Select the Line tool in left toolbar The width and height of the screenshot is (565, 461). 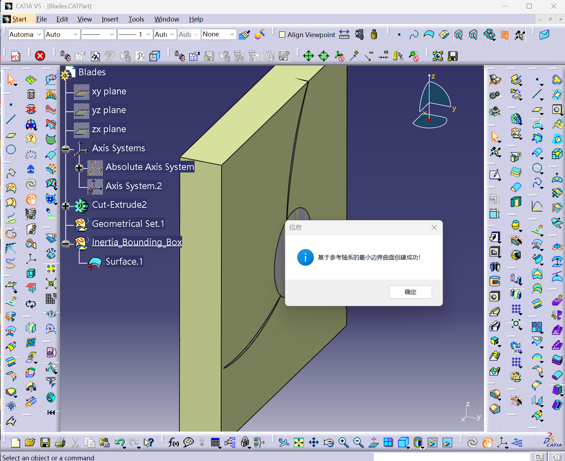coord(11,119)
